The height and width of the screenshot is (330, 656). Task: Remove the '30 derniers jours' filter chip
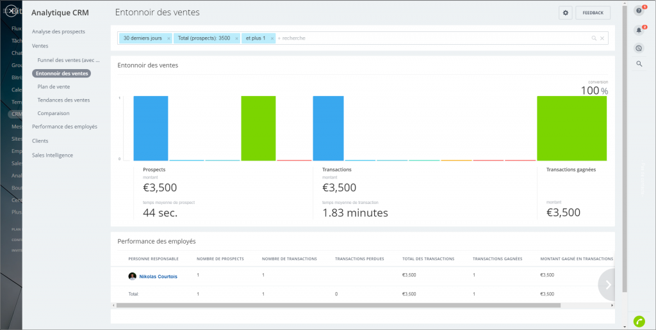[x=168, y=38]
